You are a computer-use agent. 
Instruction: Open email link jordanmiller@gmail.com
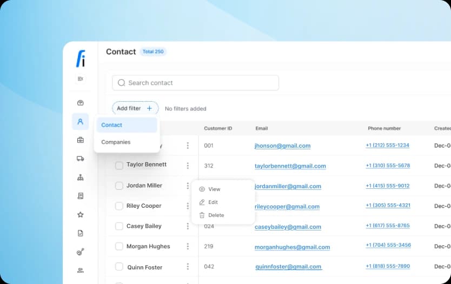click(x=288, y=187)
